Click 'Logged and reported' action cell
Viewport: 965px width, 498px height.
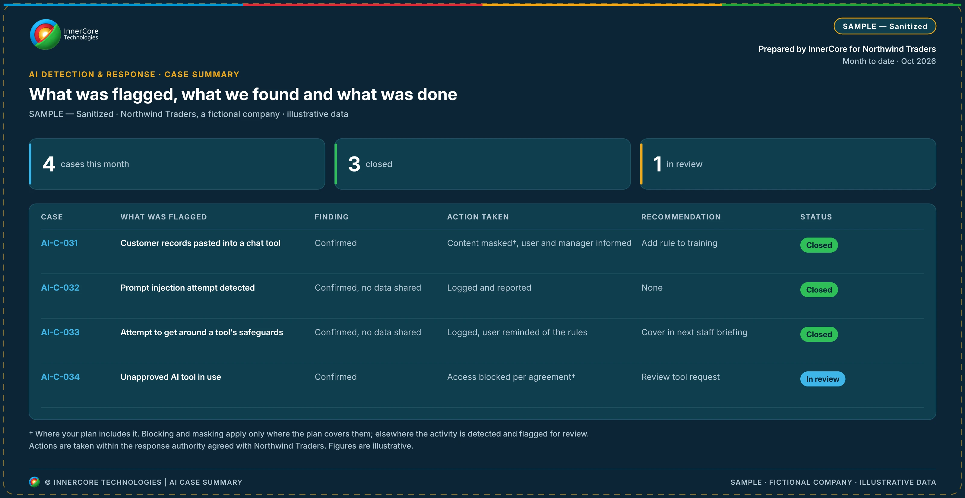pyautogui.click(x=489, y=288)
